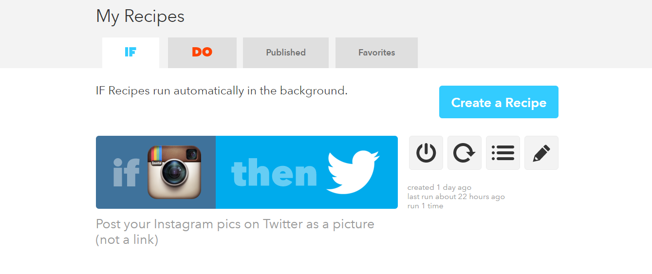Viewport: 652px width, 274px height.
Task: Select the Favorites tab
Action: [376, 53]
